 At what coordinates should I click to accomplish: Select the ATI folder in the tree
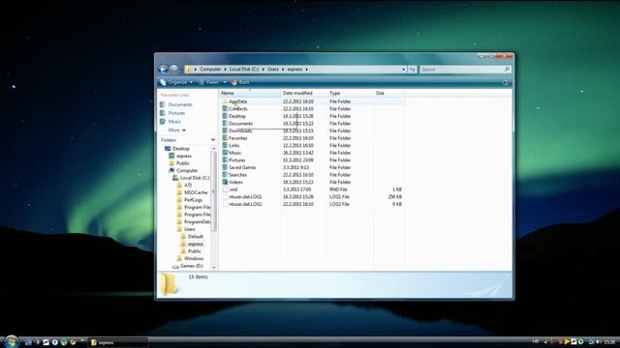pyautogui.click(x=188, y=185)
